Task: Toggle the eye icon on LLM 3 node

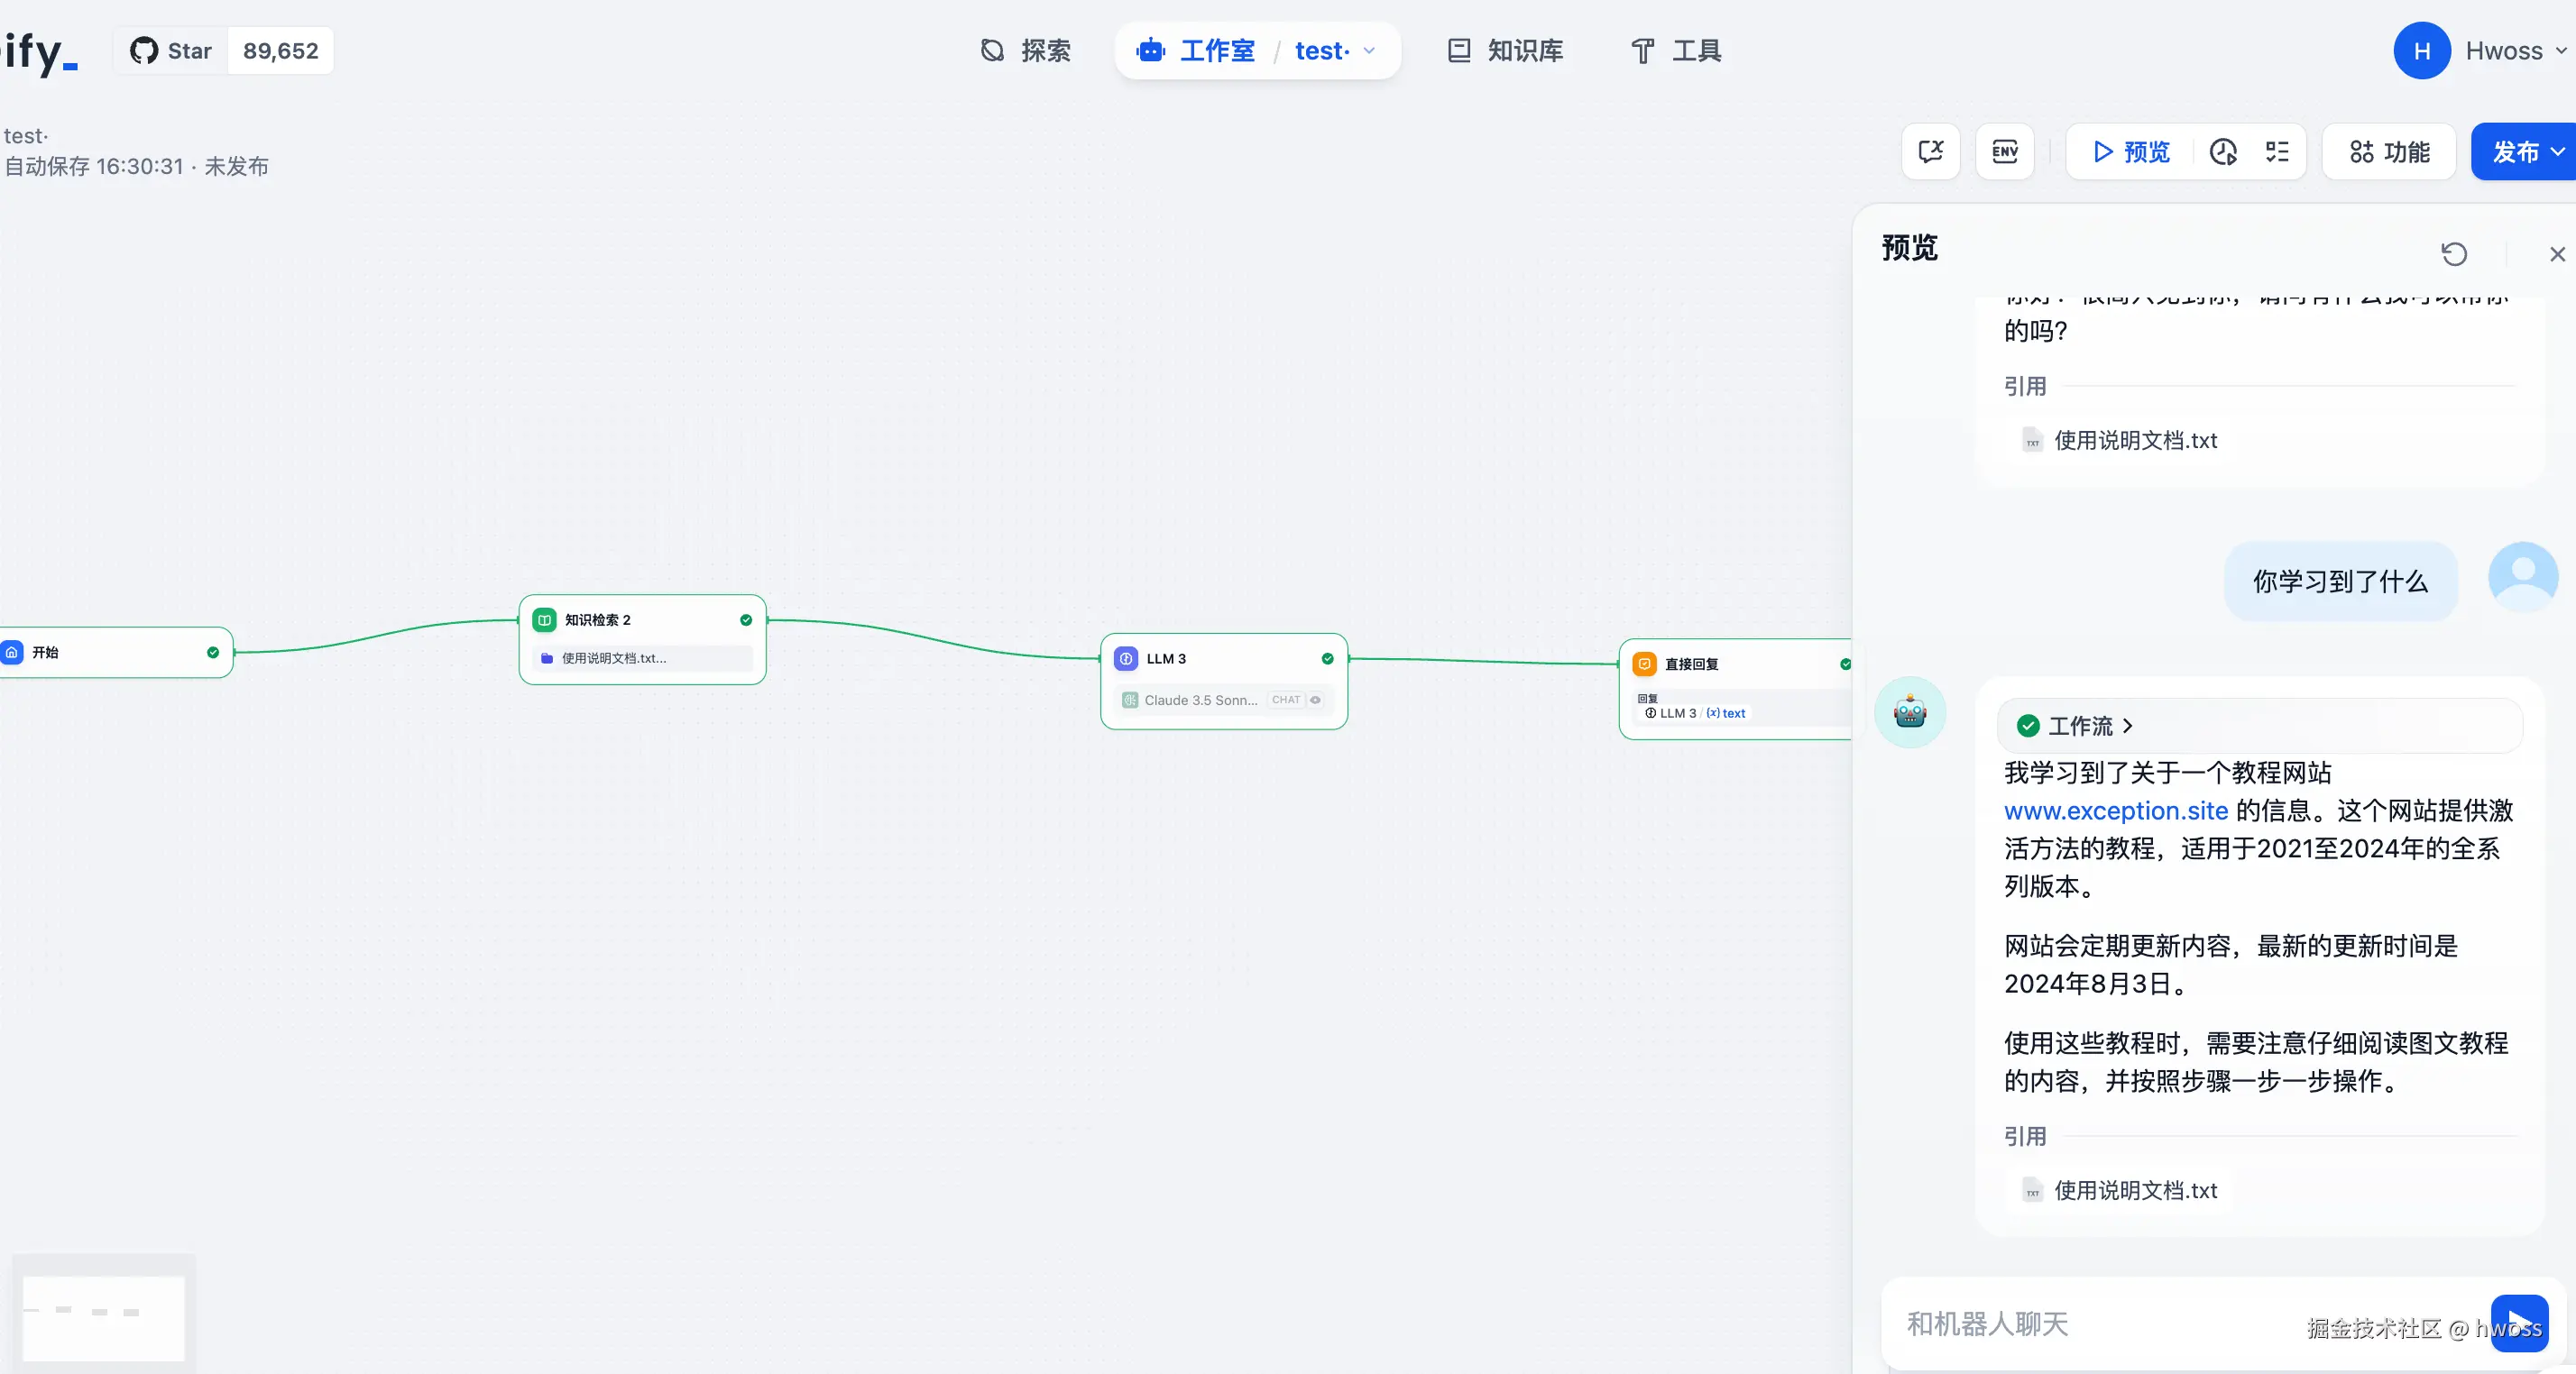Action: pos(1316,700)
